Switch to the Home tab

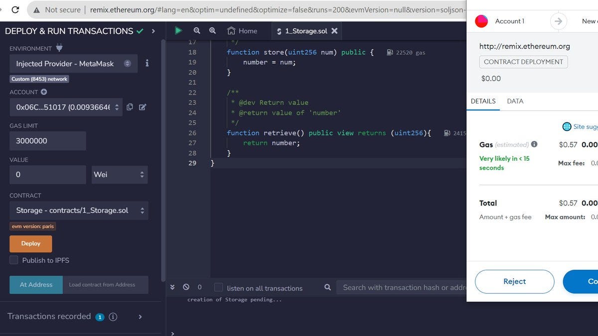[242, 31]
